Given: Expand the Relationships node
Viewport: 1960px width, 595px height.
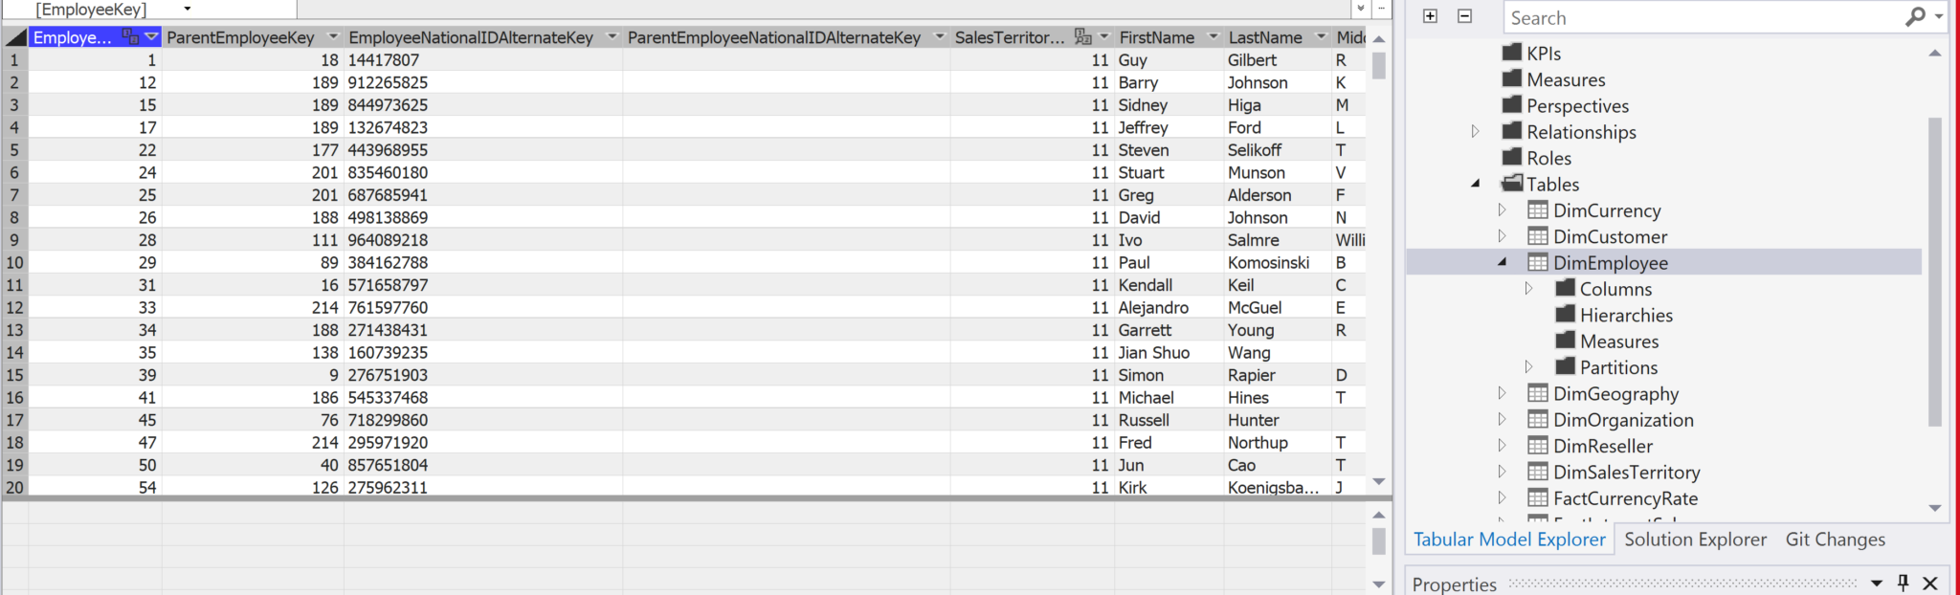Looking at the screenshot, I should coord(1476,132).
